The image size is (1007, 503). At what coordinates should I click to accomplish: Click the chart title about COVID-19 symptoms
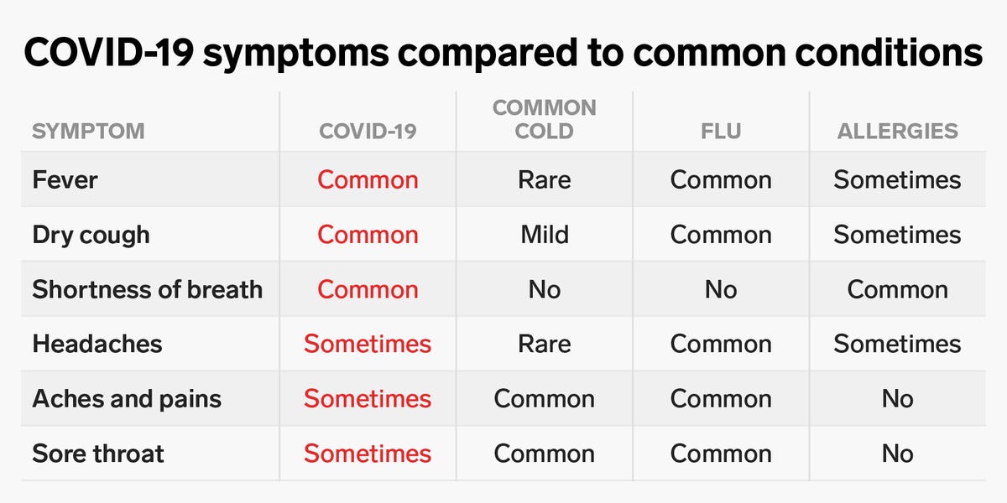click(503, 53)
